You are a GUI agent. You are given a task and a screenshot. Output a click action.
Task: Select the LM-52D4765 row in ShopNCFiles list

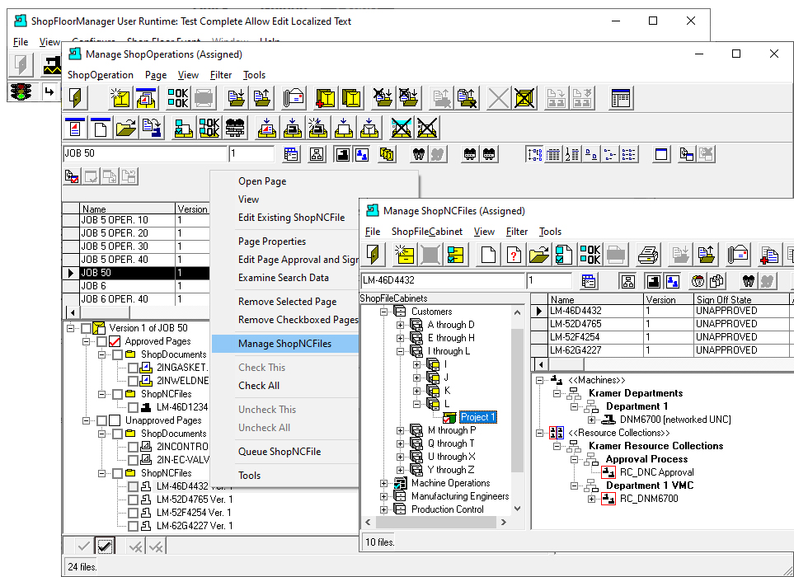tap(662, 324)
